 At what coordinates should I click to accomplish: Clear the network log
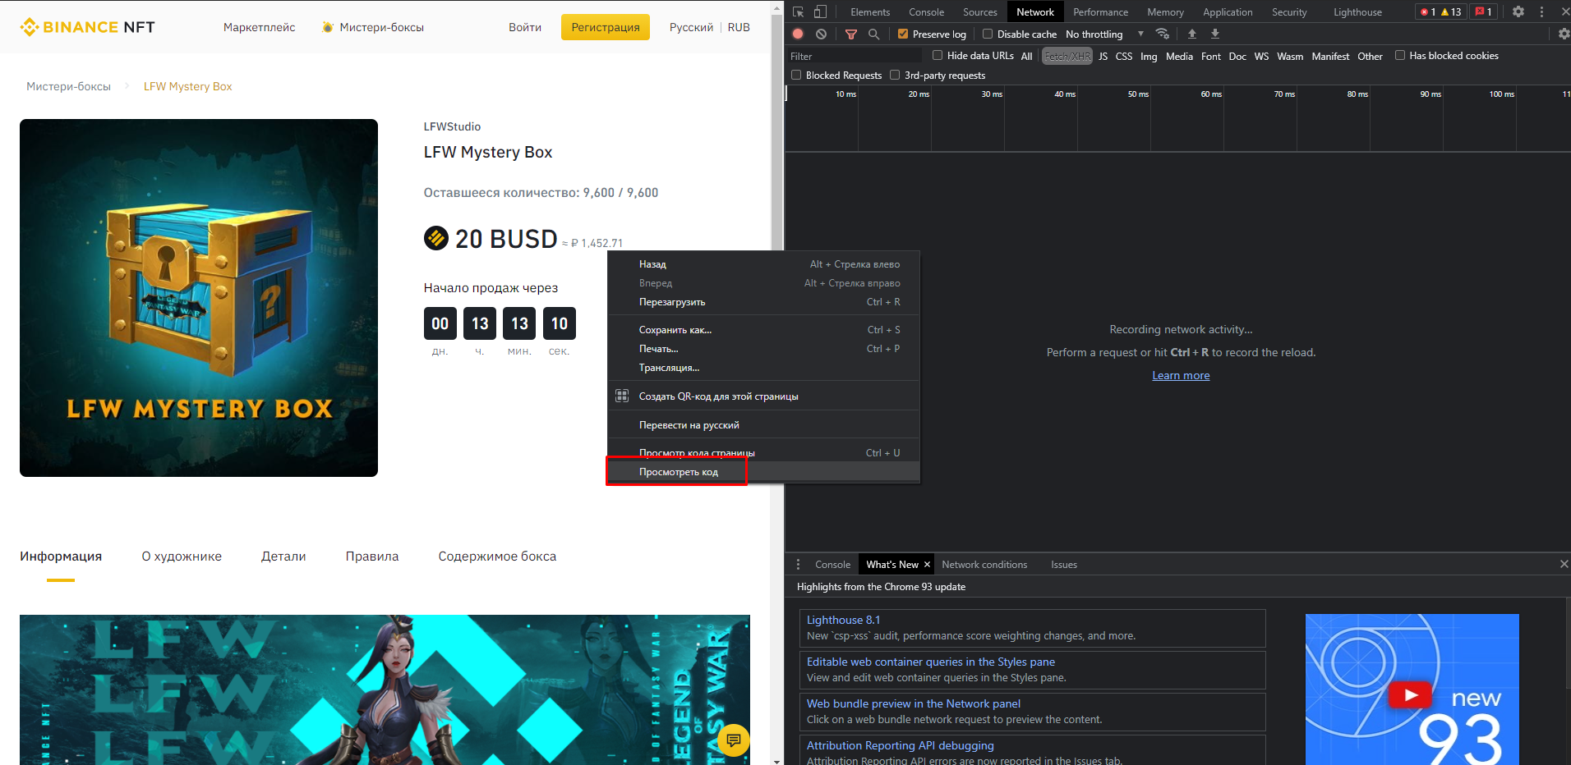(x=822, y=34)
